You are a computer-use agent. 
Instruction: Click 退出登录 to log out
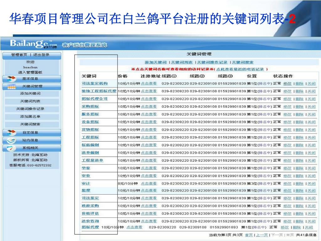[41, 55]
